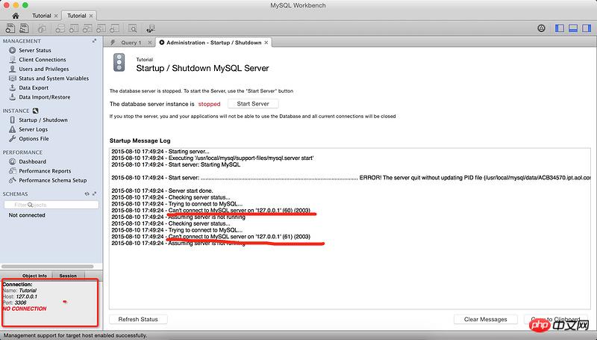Click the ERROR PID file log line
This screenshot has height=340, width=597.
pos(351,178)
